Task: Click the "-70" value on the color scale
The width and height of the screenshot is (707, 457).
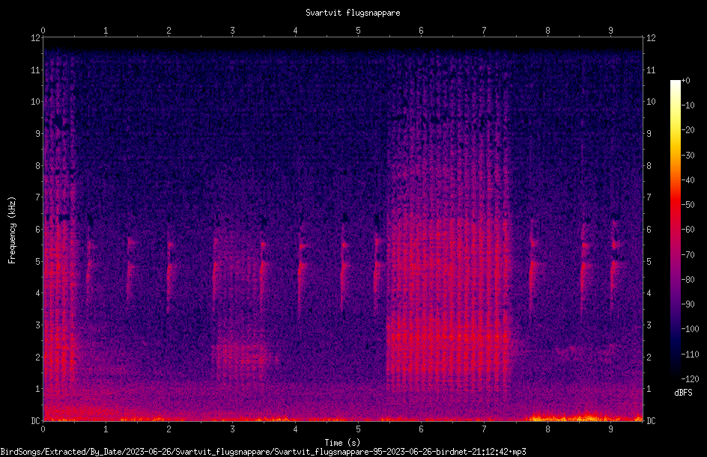Action: [x=688, y=255]
